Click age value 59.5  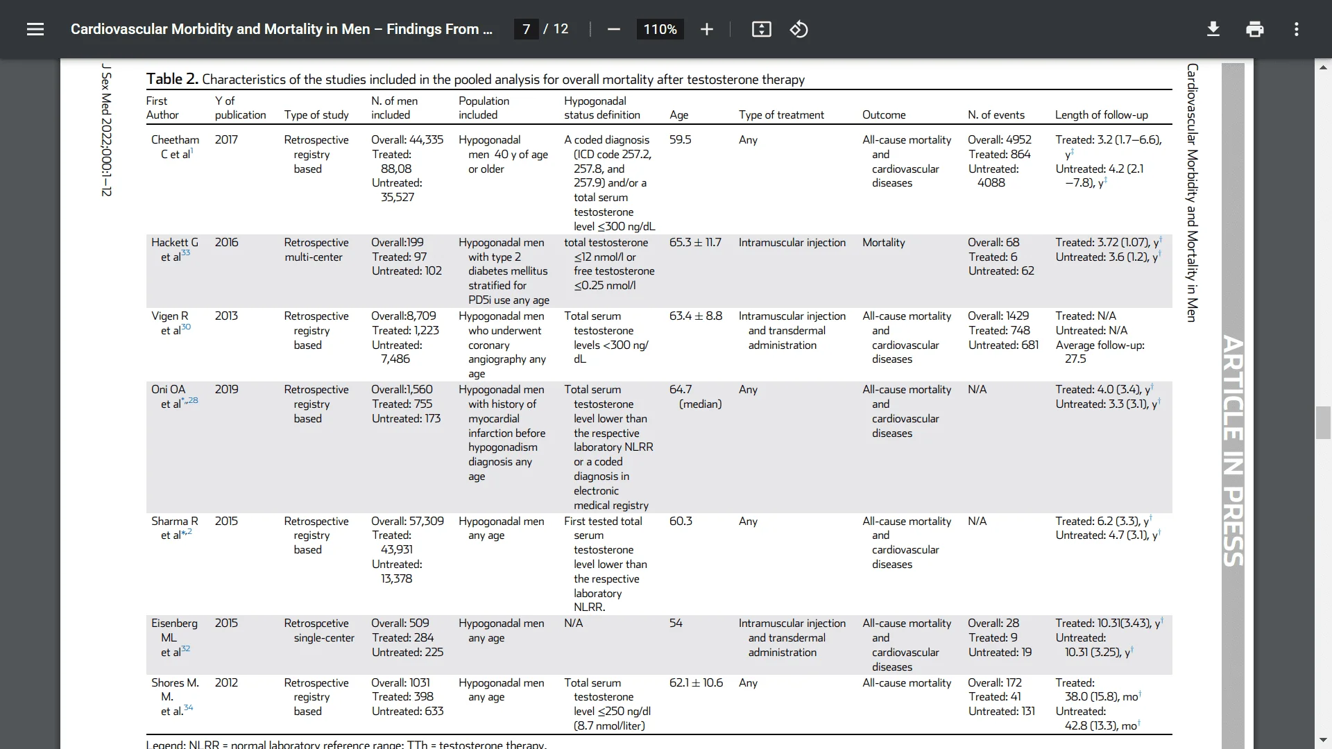(680, 139)
